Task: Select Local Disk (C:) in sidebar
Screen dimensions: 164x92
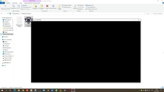Action: (x=8, y=56)
